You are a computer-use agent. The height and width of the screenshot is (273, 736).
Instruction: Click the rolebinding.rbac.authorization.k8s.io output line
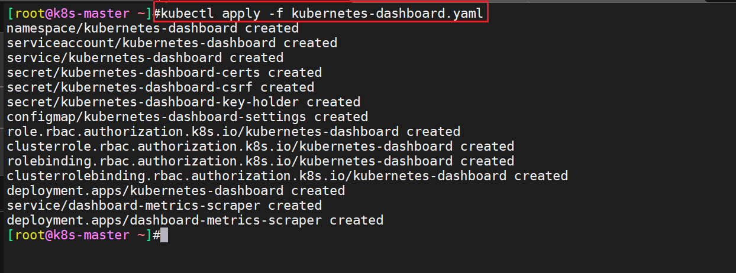point(260,161)
